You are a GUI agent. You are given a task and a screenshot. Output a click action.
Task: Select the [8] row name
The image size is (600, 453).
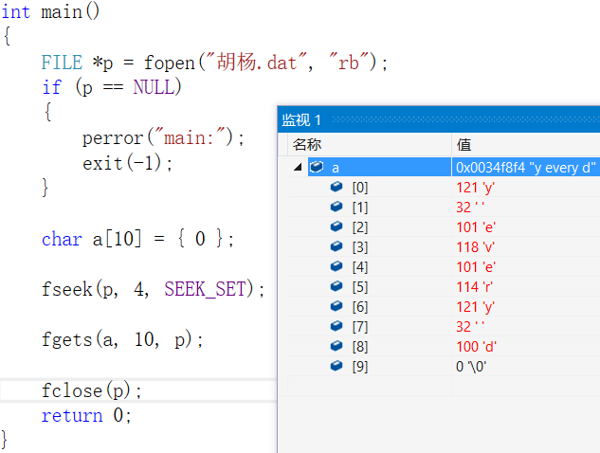coord(360,347)
